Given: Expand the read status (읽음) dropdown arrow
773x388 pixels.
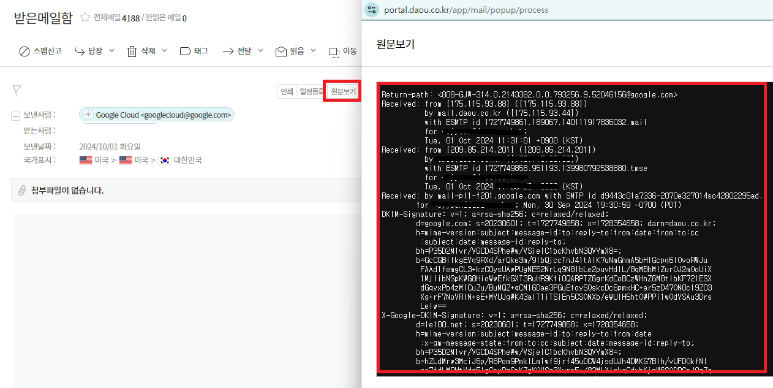Looking at the screenshot, I should [313, 51].
